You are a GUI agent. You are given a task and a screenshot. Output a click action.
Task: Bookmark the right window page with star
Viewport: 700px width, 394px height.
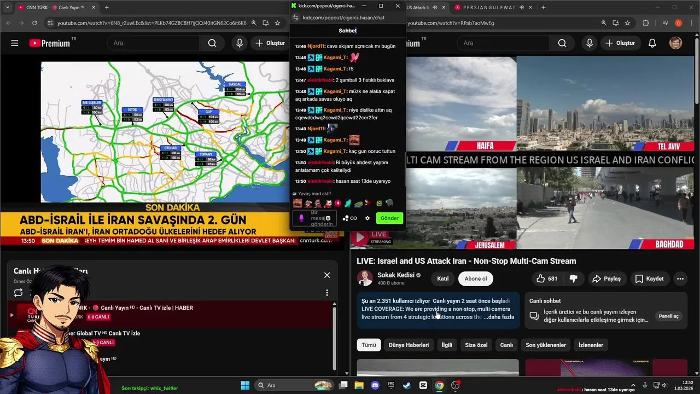pyautogui.click(x=627, y=23)
